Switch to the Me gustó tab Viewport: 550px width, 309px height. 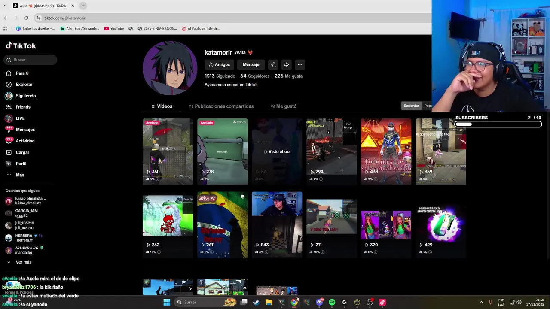pyautogui.click(x=284, y=106)
